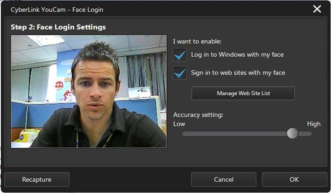Cancel the Face Login settings

pos(224,179)
